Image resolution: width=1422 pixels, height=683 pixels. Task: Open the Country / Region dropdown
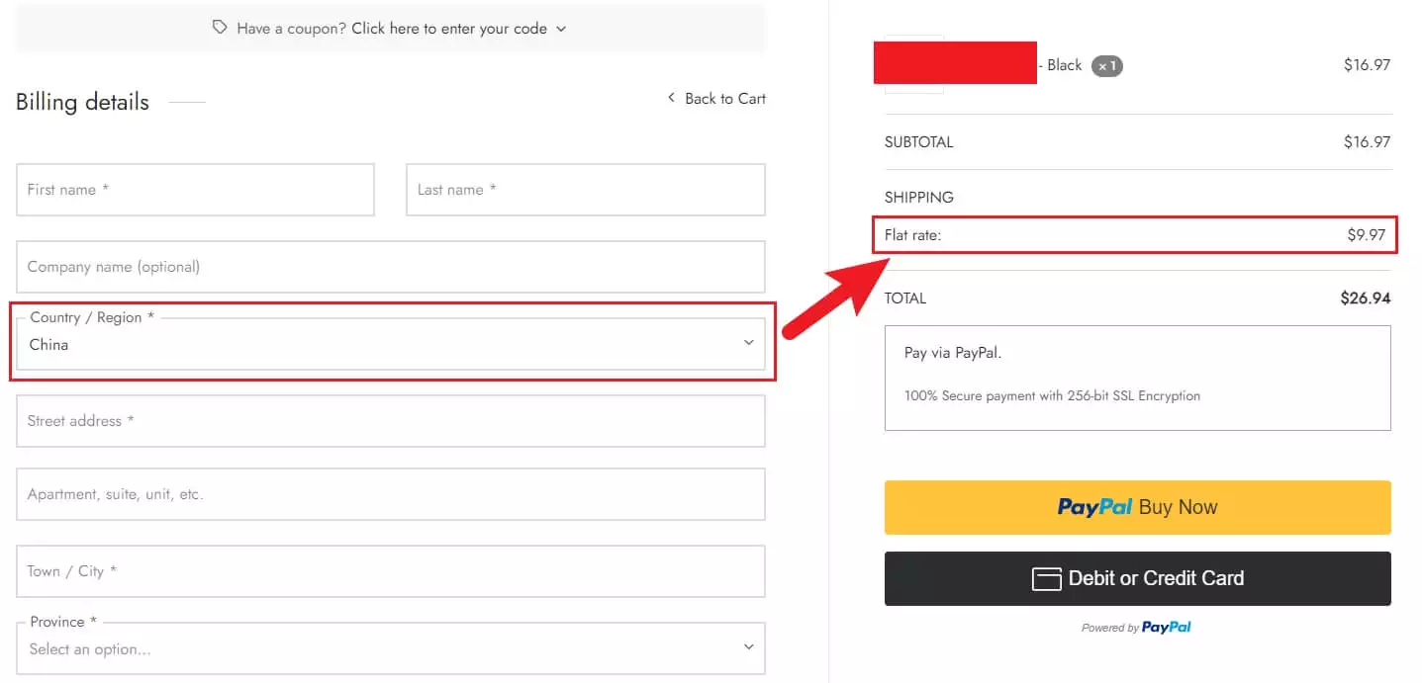coord(391,344)
